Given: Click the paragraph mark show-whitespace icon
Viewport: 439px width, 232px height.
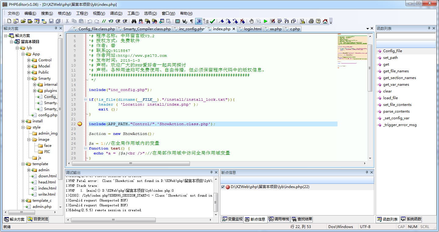Looking at the screenshot, I should coord(191,21).
